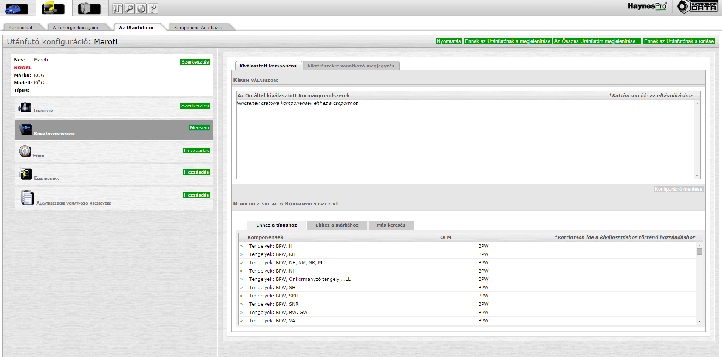Viewport: 722px width, 357px height.
Task: Open the blue passenger car section
Action: [16, 8]
